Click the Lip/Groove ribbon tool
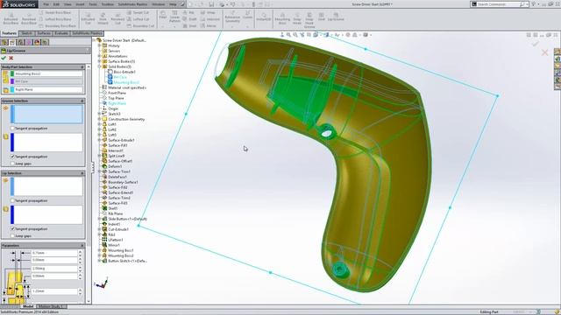The image size is (561, 315). (x=336, y=17)
